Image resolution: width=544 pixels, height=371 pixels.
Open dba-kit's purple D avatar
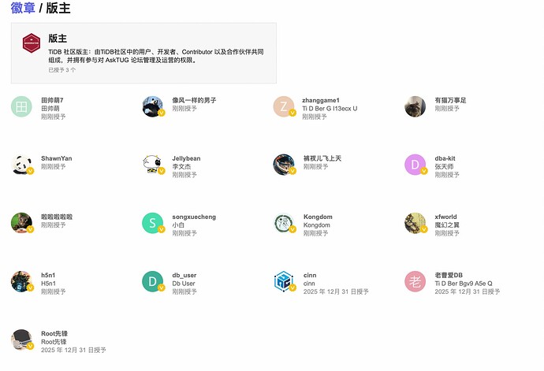[x=415, y=165]
